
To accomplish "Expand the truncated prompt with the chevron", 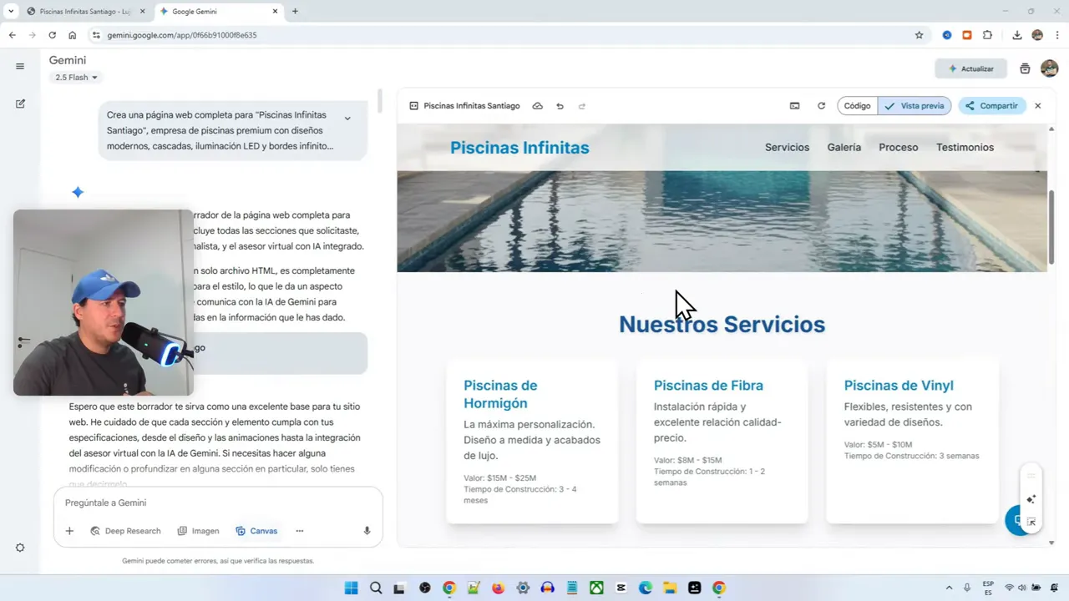I will tap(347, 118).
